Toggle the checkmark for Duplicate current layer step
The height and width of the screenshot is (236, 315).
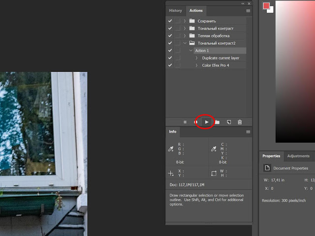pos(170,58)
